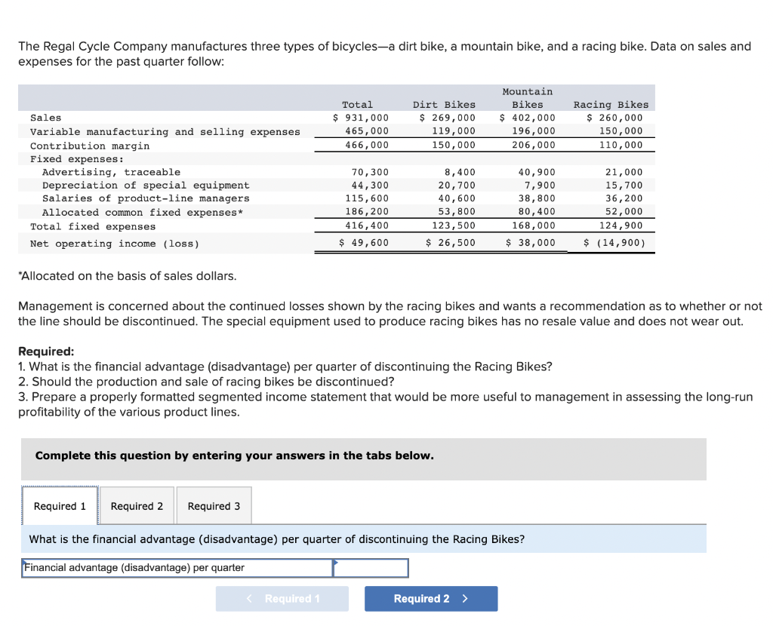This screenshot has width=773, height=626.
Task: Click Dirt Bikes contribution margin 150,000
Action: point(454,145)
